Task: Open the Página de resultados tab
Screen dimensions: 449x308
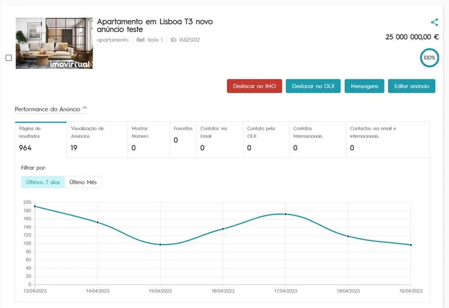Action: pyautogui.click(x=41, y=139)
